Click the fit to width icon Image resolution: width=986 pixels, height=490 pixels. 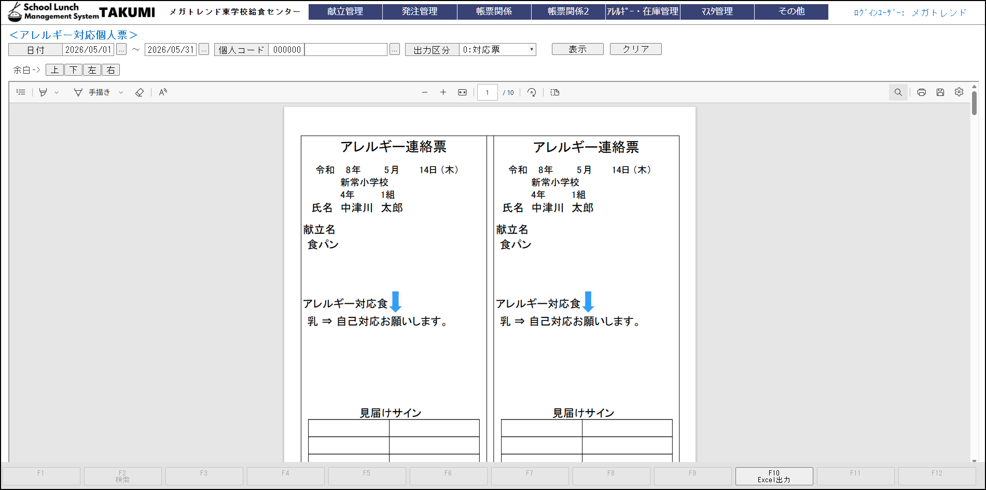point(462,92)
